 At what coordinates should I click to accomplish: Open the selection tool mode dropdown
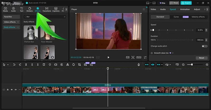click(x=8, y=65)
